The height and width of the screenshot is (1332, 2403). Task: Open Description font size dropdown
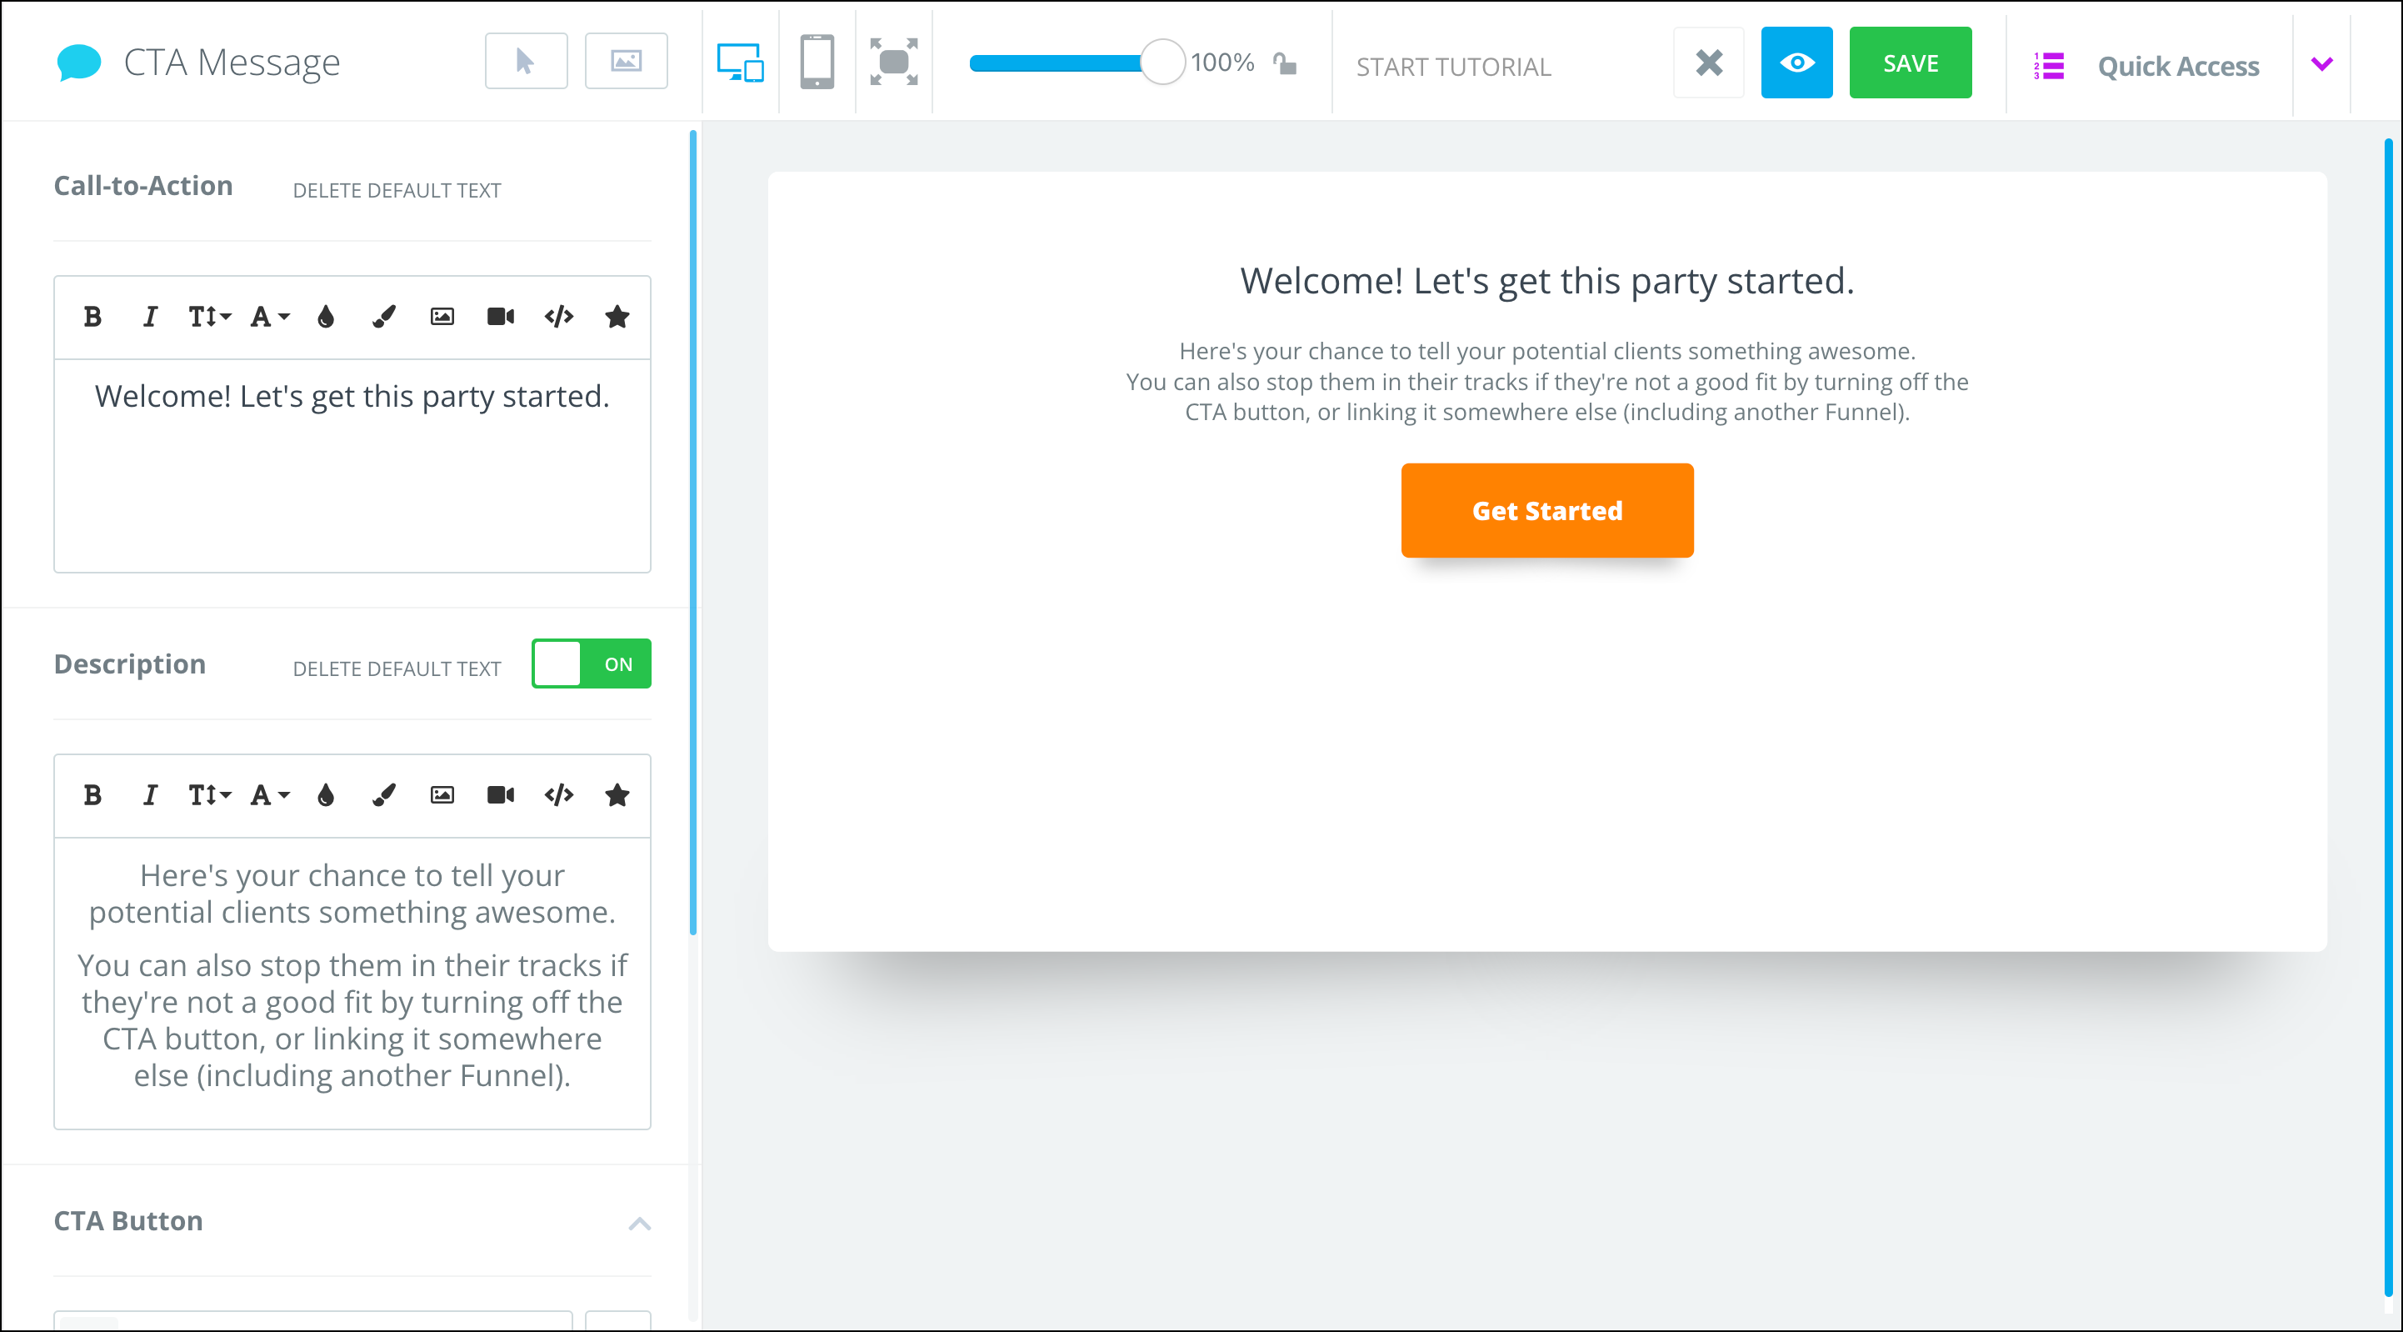point(209,795)
